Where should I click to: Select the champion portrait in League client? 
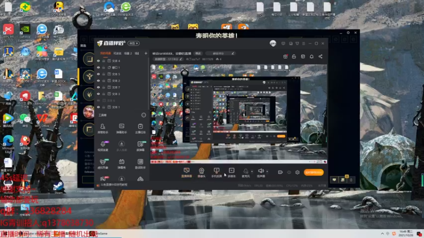click(89, 112)
